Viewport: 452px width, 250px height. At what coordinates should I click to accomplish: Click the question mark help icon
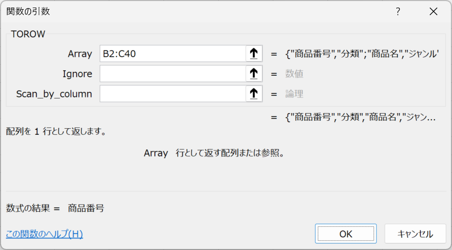tap(398, 12)
